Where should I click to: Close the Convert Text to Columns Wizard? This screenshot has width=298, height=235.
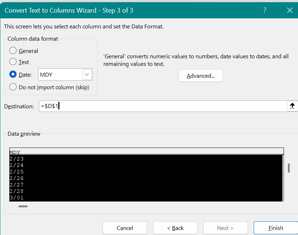(x=290, y=10)
